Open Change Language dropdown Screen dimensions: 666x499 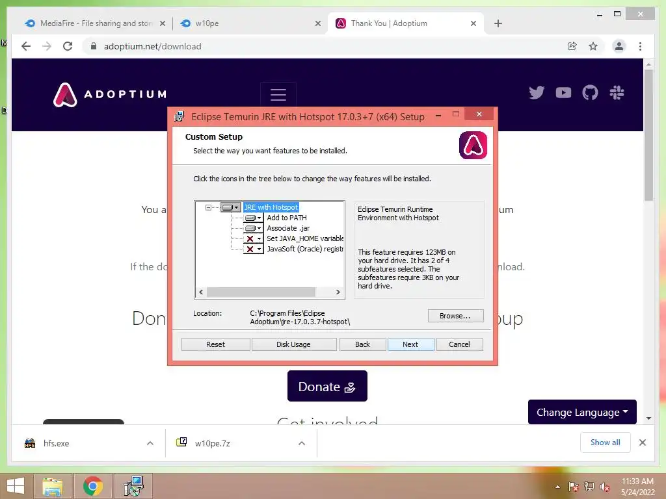(x=582, y=412)
